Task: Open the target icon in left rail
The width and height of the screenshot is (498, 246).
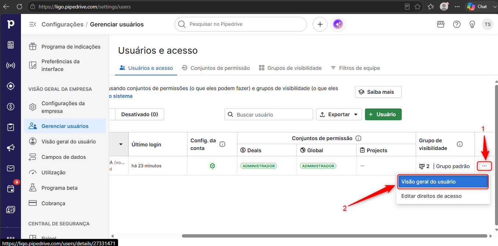Action: pyautogui.click(x=11, y=86)
